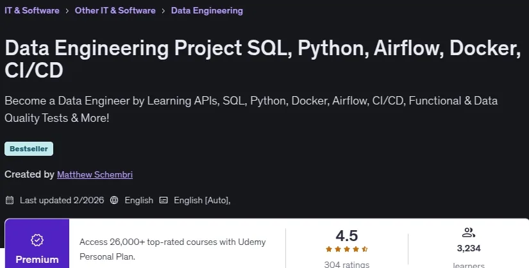
Task: Click the course title heading
Action: (263, 59)
